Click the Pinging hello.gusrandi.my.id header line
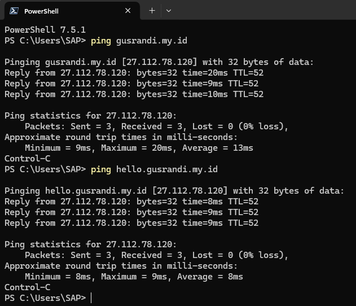Image resolution: width=356 pixels, height=306 pixels. 174,191
